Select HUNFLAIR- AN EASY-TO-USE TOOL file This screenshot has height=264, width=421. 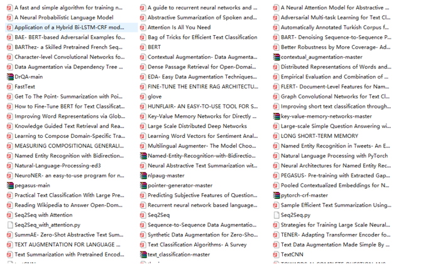[203, 107]
